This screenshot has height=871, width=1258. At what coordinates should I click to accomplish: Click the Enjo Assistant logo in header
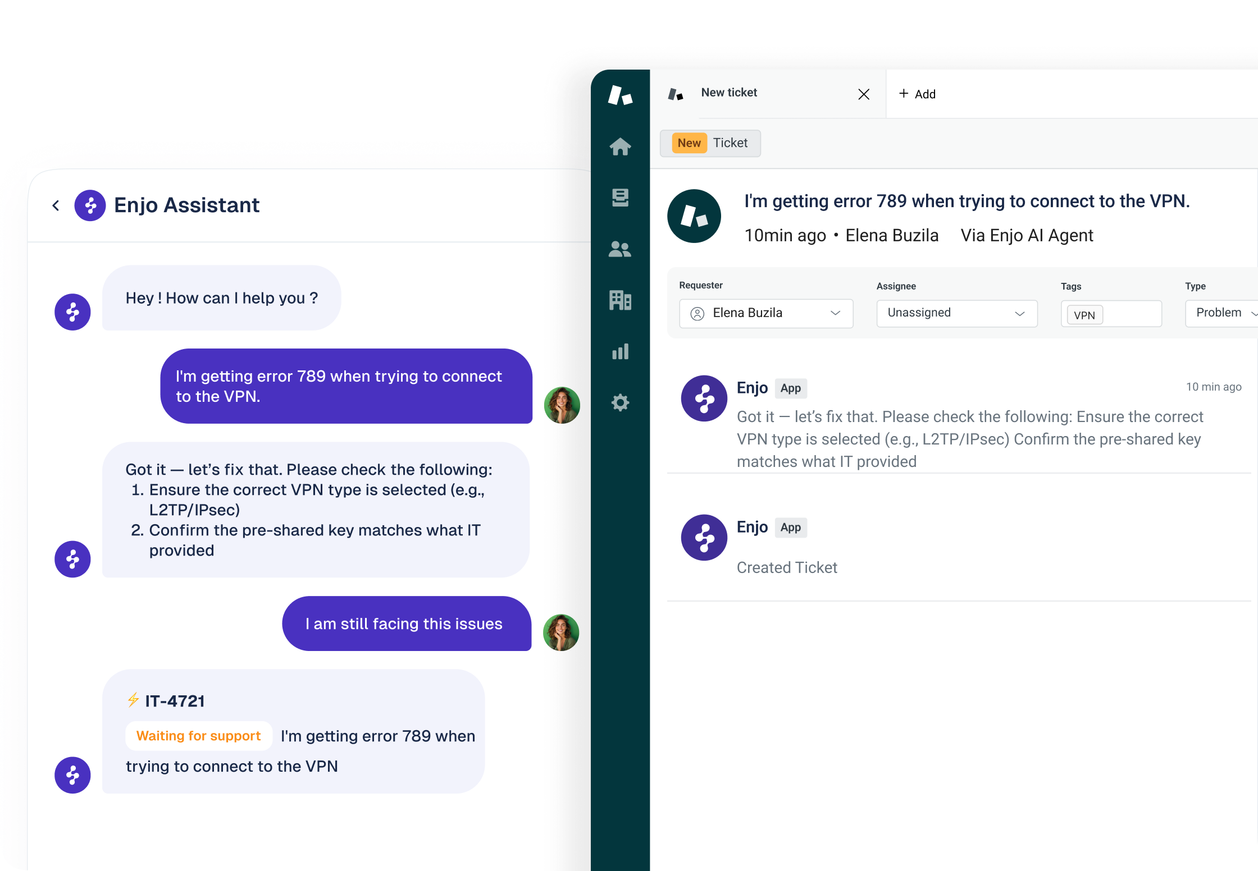pos(90,205)
